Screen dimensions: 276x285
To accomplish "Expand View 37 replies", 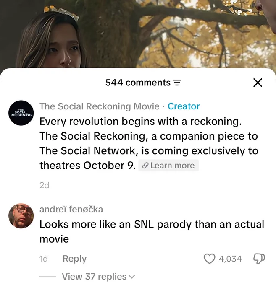I will pyautogui.click(x=98, y=277).
